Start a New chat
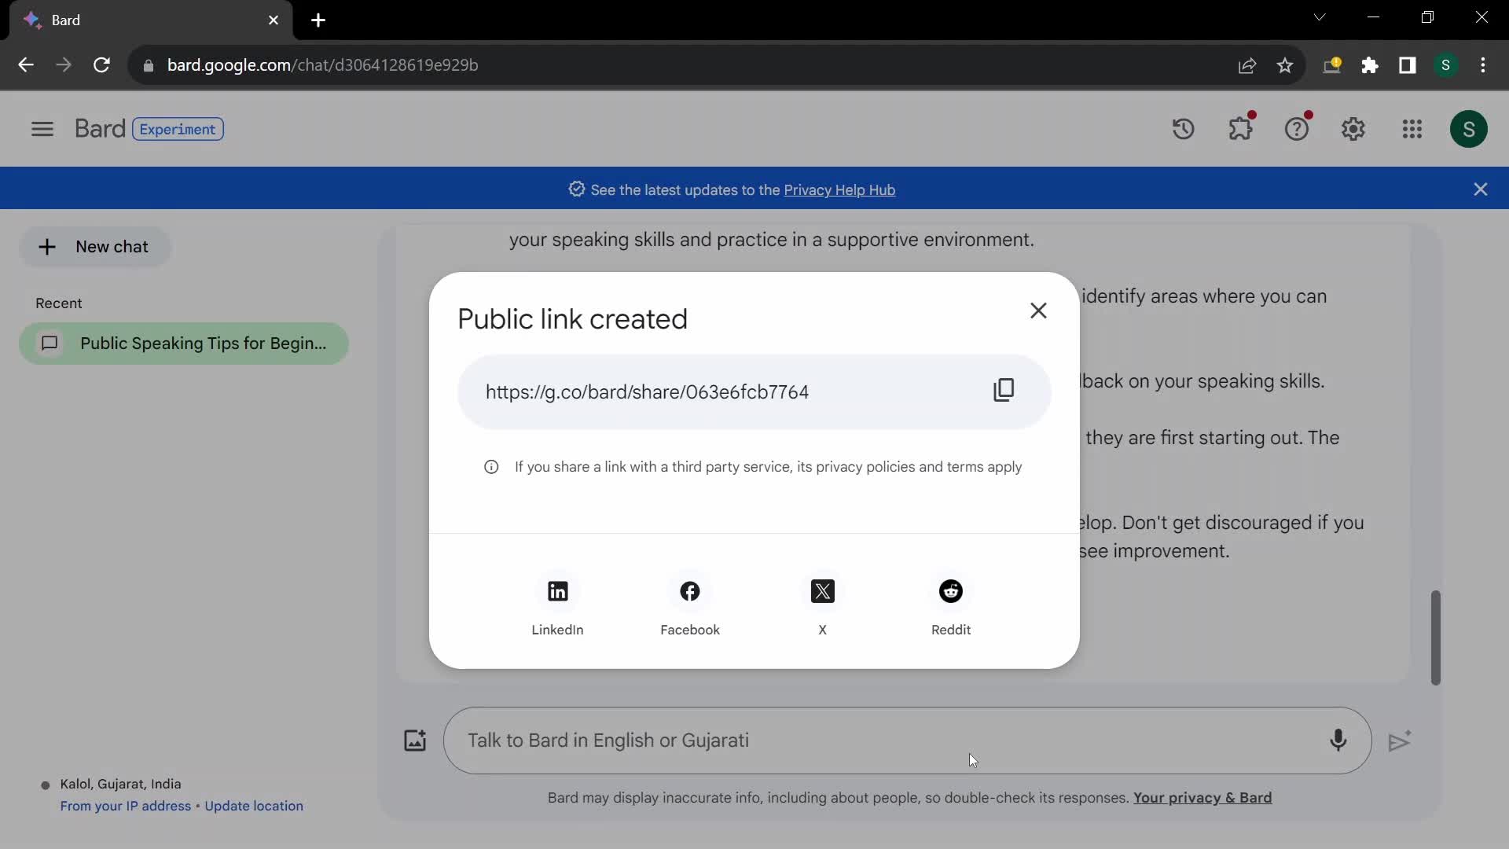This screenshot has width=1509, height=849. (x=94, y=247)
